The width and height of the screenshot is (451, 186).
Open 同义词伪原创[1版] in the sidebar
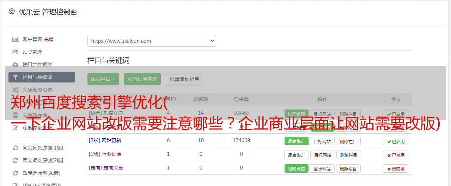pos(43,148)
